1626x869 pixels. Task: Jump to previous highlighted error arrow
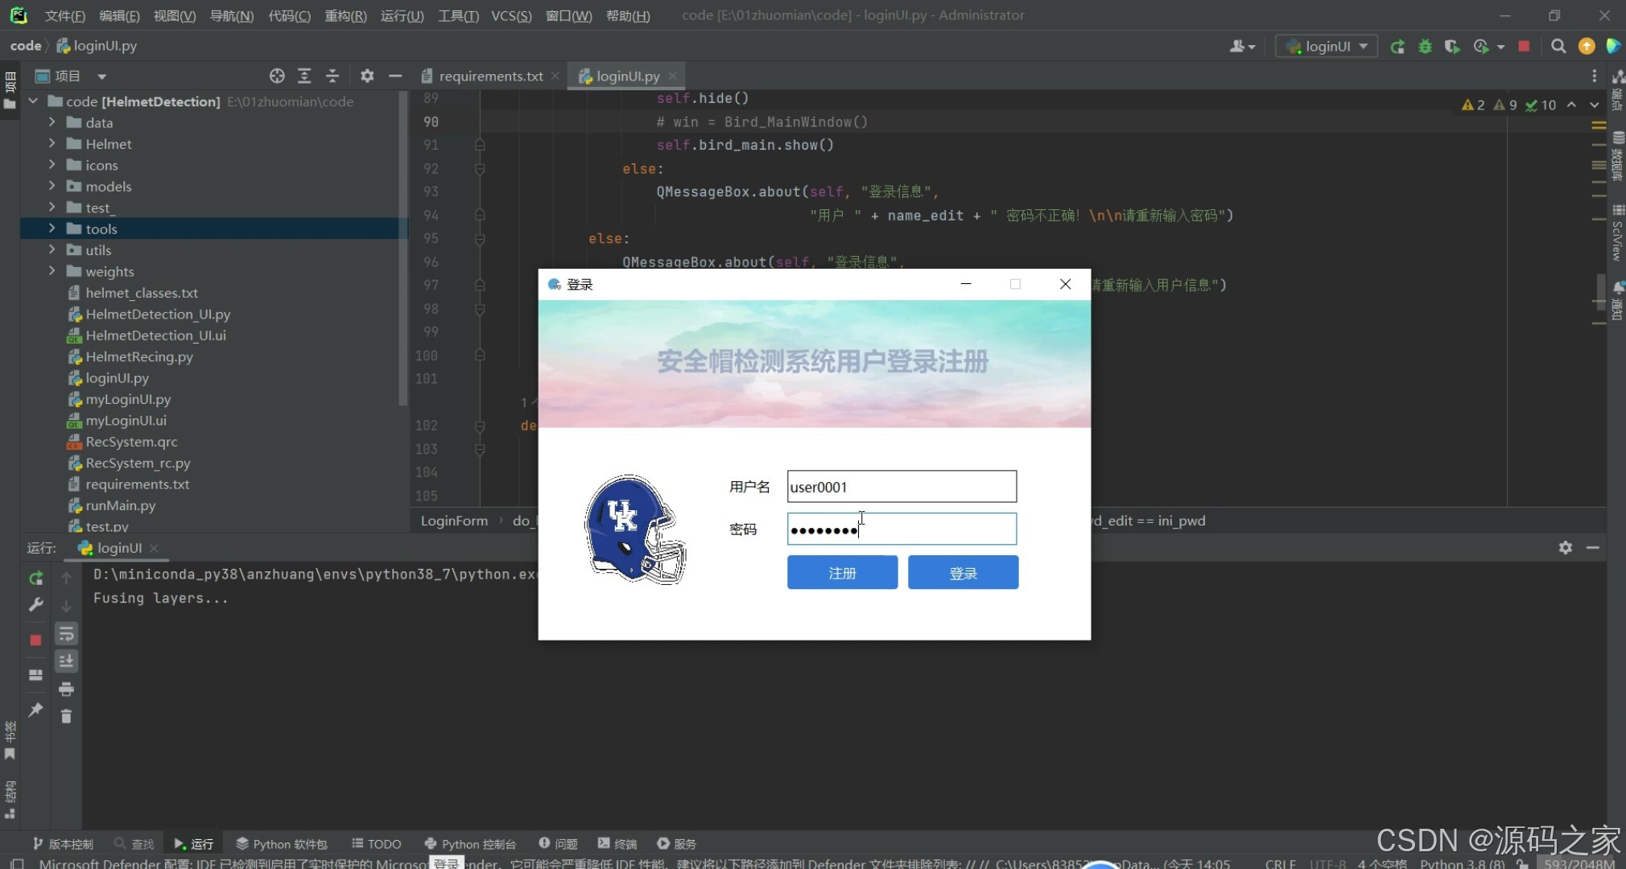pos(1570,105)
